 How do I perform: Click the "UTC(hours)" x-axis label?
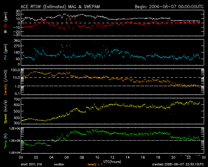click(x=112, y=162)
